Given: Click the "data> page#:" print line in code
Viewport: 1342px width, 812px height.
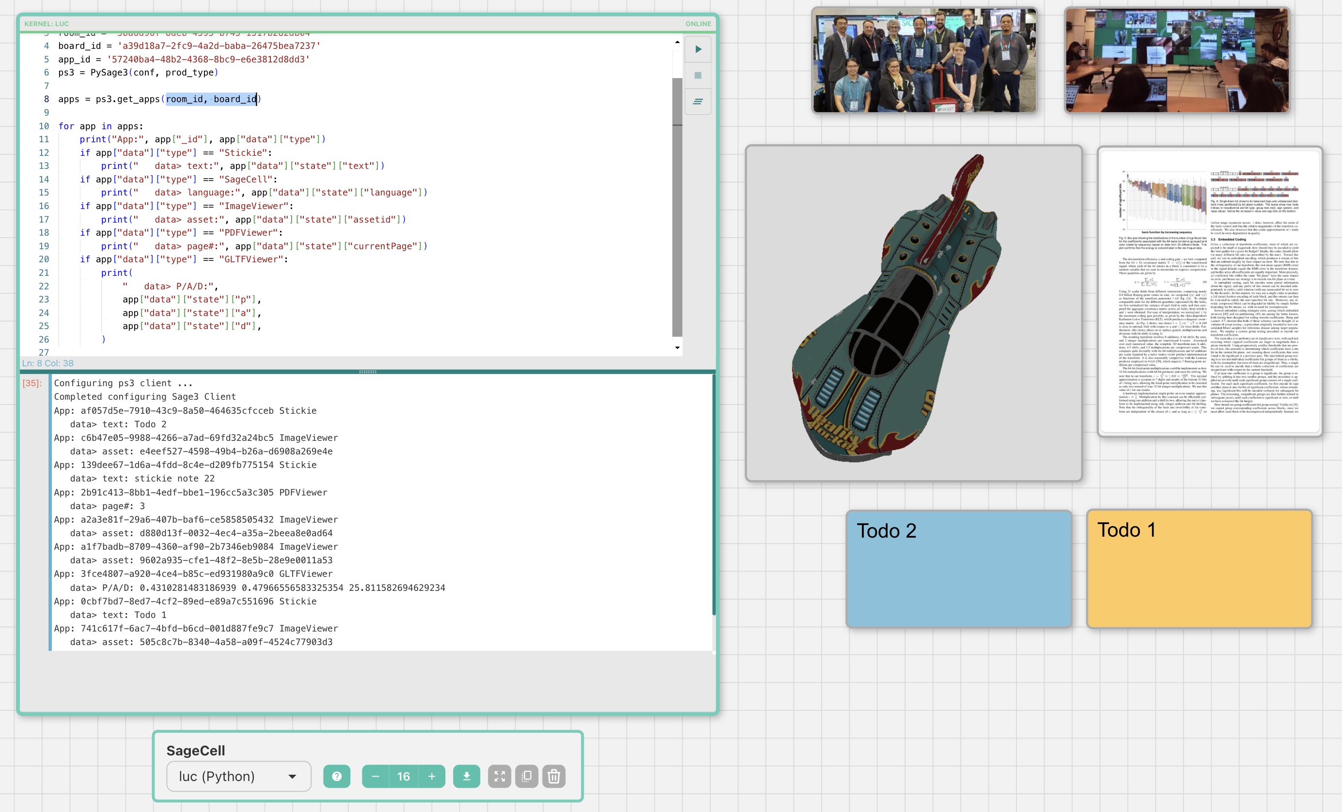Looking at the screenshot, I should (x=264, y=246).
